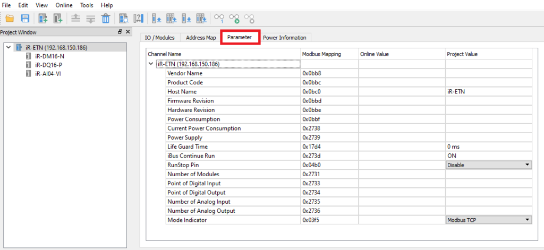The height and width of the screenshot is (250, 544).
Task: Click the save project floppy disk icon
Action: click(24, 19)
